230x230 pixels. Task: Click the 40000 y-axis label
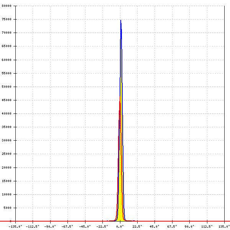tap(7, 114)
